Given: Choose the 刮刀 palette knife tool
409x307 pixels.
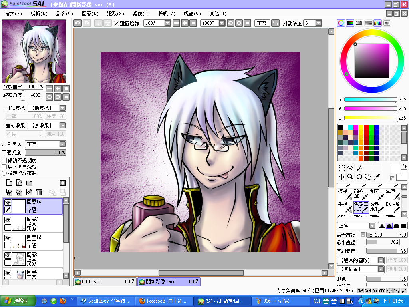Looking at the screenshot, I should coord(377,194).
